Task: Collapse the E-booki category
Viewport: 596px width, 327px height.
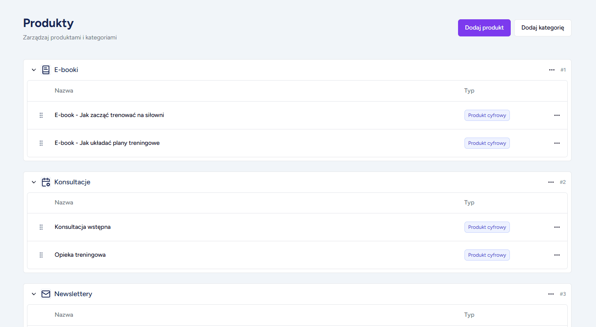Action: tap(34, 70)
